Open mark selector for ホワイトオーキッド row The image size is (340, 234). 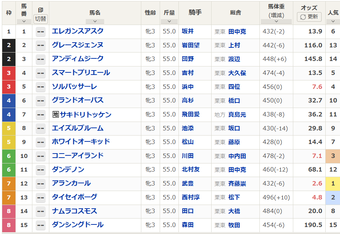[x=40, y=142]
